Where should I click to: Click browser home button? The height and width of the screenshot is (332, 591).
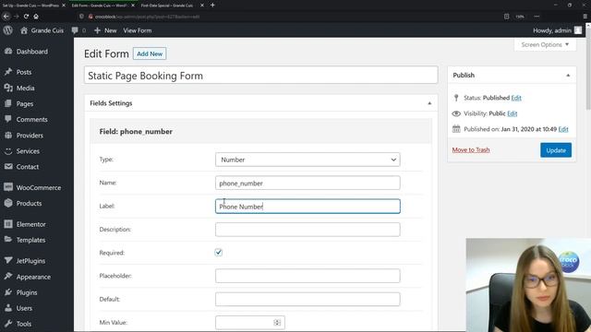[36, 17]
